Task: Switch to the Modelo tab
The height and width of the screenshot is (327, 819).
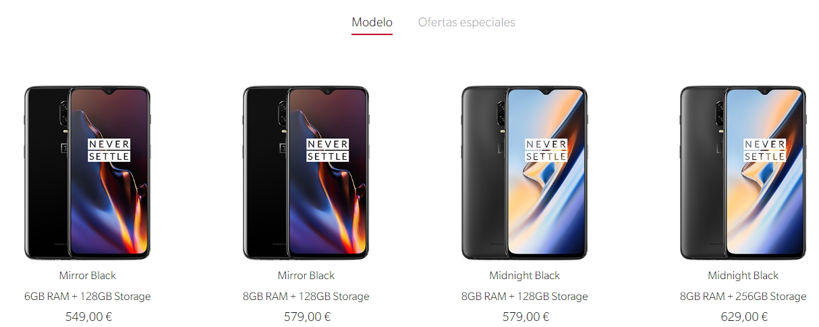Action: (372, 22)
